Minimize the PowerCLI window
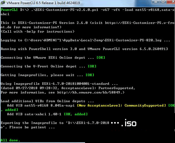The image size is (175, 143). pos(156,2)
